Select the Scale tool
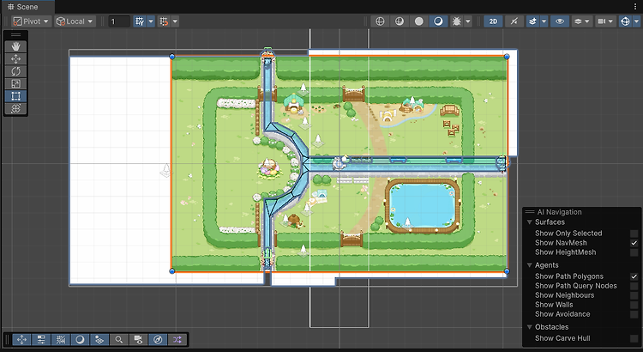Screen dimensions: 643x352 [15, 84]
